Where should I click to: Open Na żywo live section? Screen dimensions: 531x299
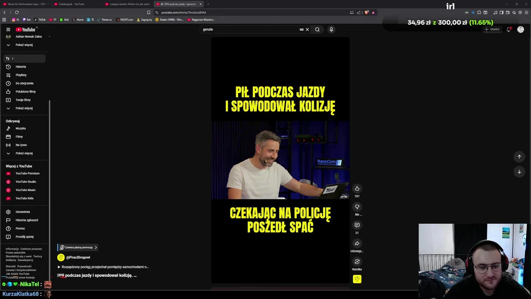[x=25, y=145]
